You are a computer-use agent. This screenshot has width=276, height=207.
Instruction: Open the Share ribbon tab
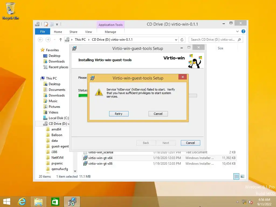coord(73,32)
